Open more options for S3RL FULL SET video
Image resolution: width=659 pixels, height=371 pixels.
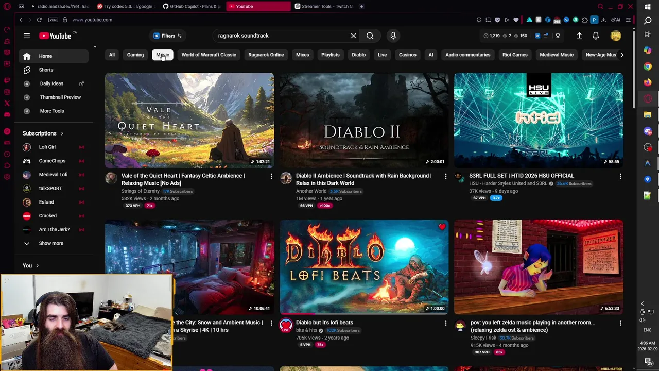pos(620,176)
